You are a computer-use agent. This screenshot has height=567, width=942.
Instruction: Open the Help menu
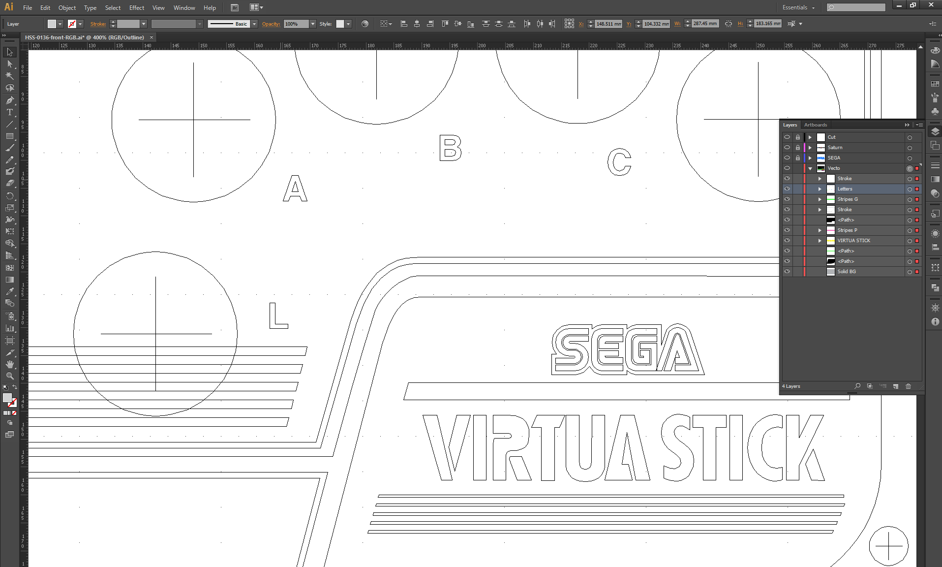pyautogui.click(x=210, y=7)
